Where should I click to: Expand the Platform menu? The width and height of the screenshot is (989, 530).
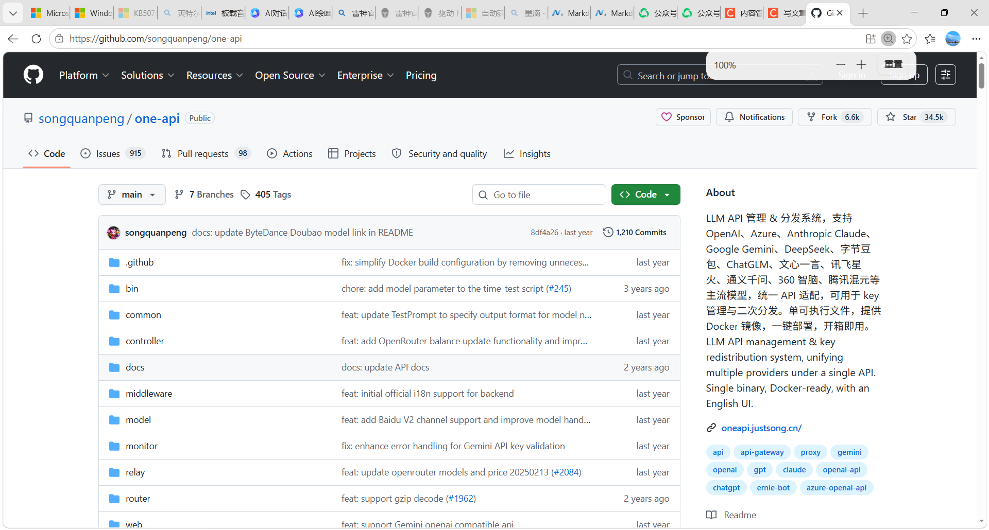84,75
